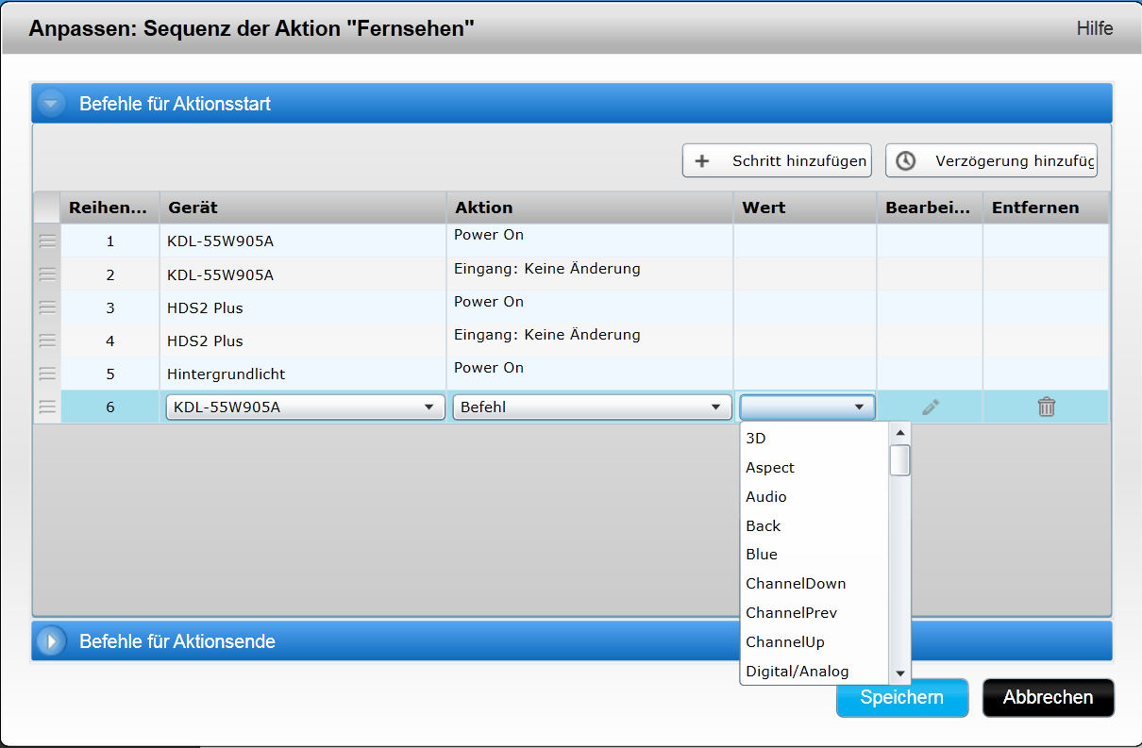Click the drag handle icon of row 5
The image size is (1142, 748).
tap(47, 374)
